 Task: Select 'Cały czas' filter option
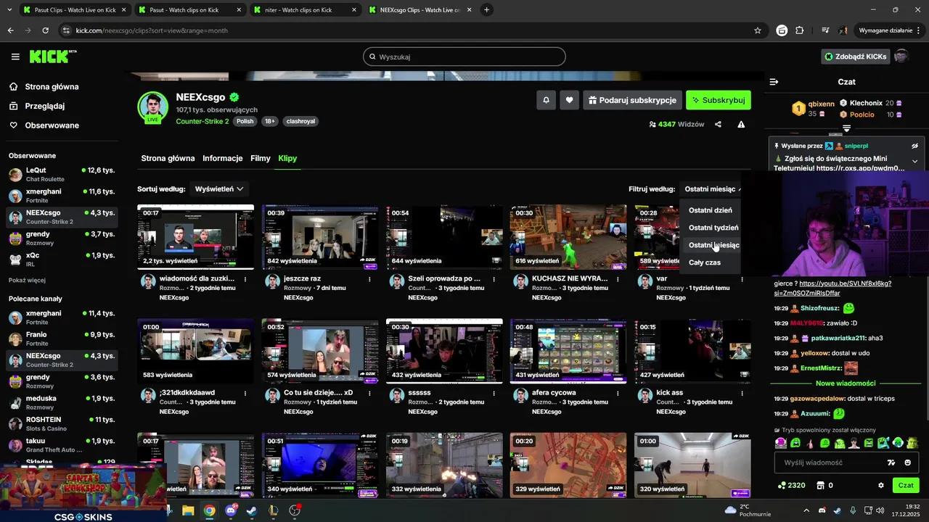point(710,262)
